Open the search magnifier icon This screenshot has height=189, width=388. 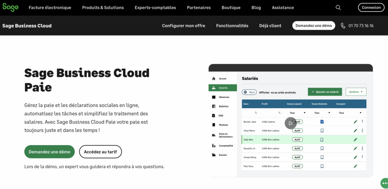(338, 8)
